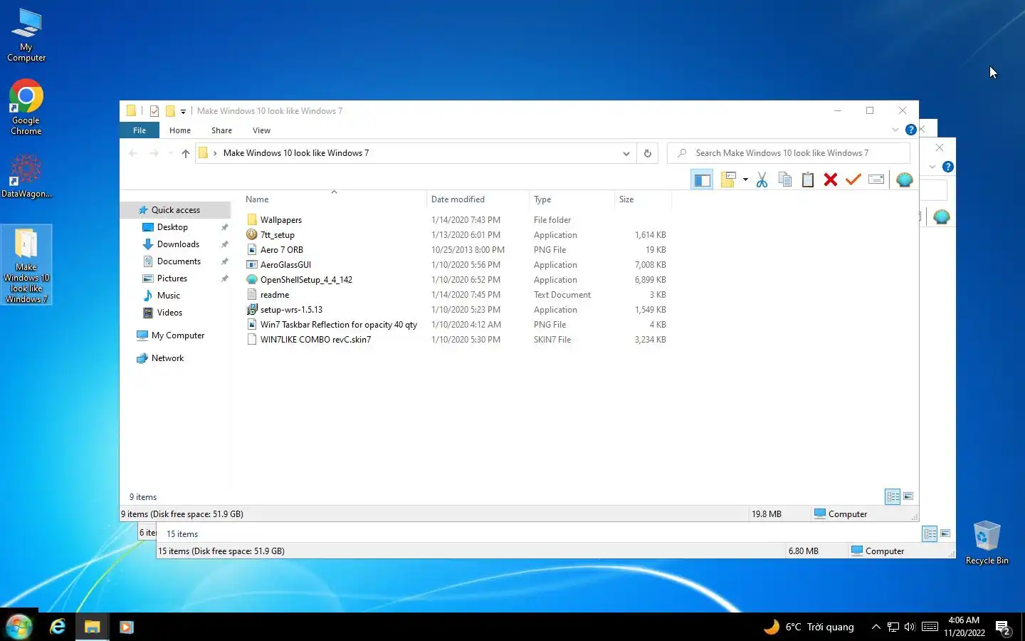1025x641 pixels.
Task: Open Videos in the navigation pane
Action: tap(169, 313)
